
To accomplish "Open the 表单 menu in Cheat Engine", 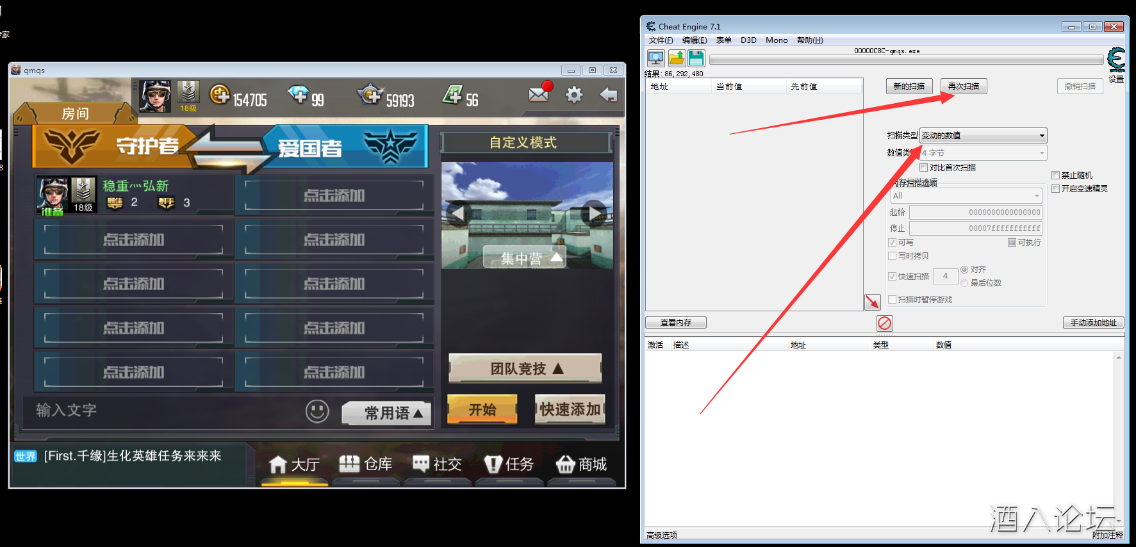I will pos(723,40).
